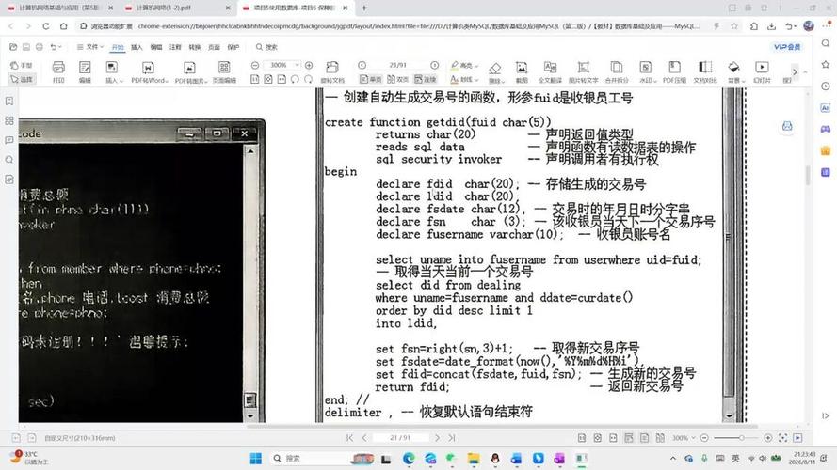Open Full Text Translation (全文翻译) tool
The width and height of the screenshot is (837, 470).
tap(550, 71)
